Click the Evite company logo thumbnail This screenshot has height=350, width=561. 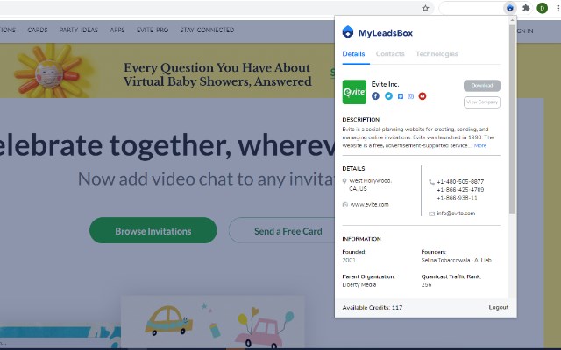click(x=354, y=92)
